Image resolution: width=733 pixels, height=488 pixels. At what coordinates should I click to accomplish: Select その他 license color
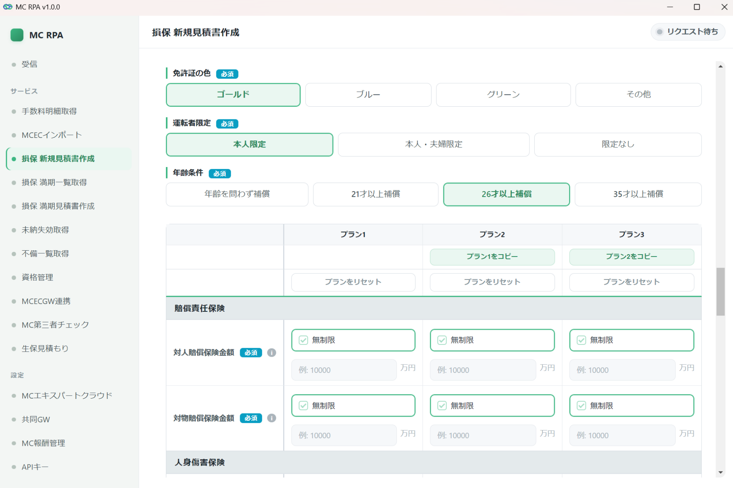click(x=638, y=94)
